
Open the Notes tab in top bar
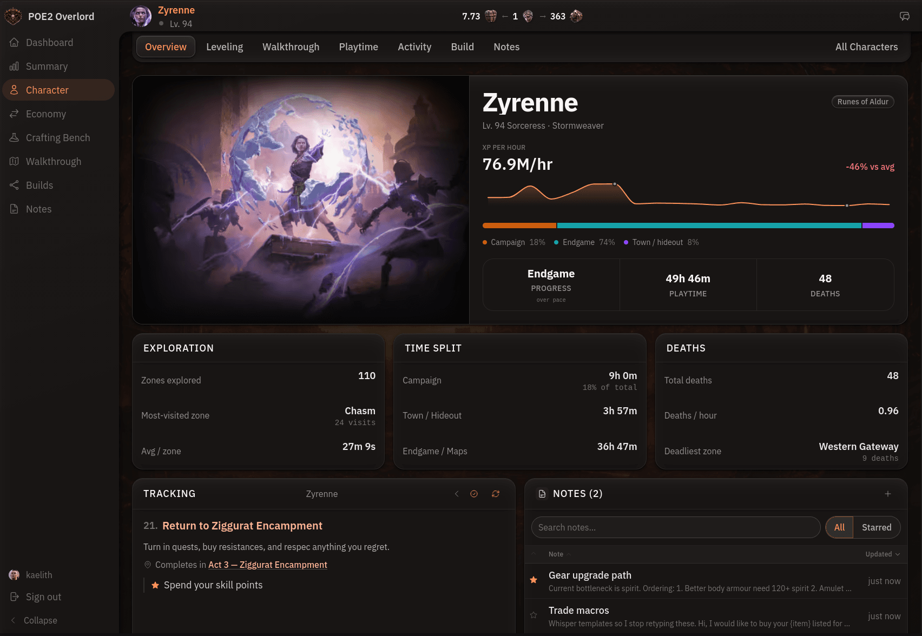pyautogui.click(x=506, y=47)
